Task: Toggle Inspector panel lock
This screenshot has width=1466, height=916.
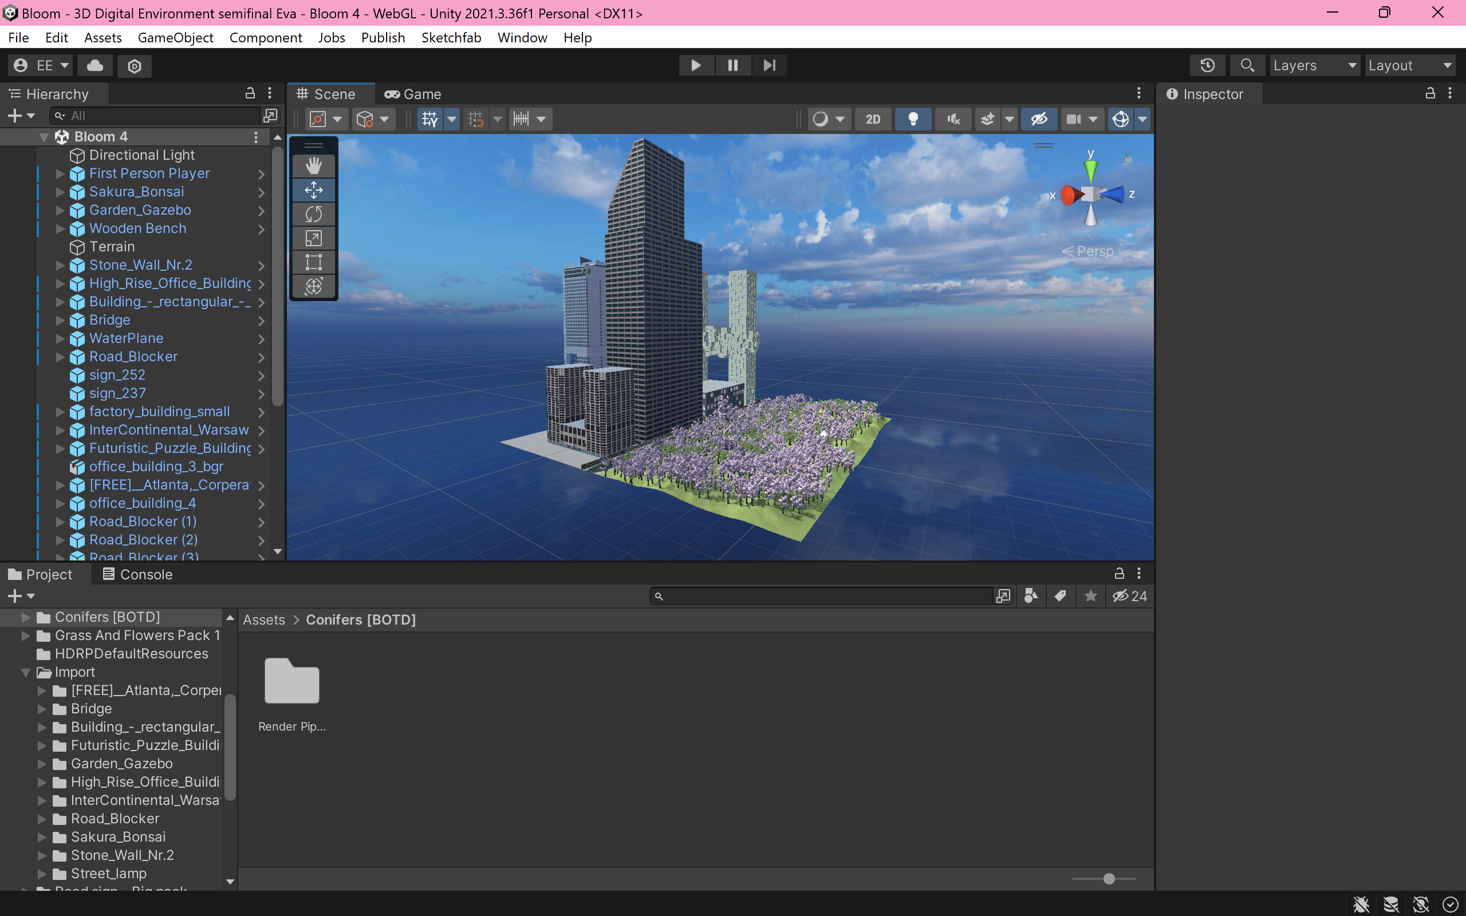Action: [1430, 93]
